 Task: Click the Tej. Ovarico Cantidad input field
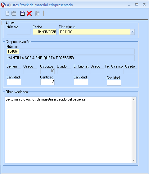tap(114, 83)
